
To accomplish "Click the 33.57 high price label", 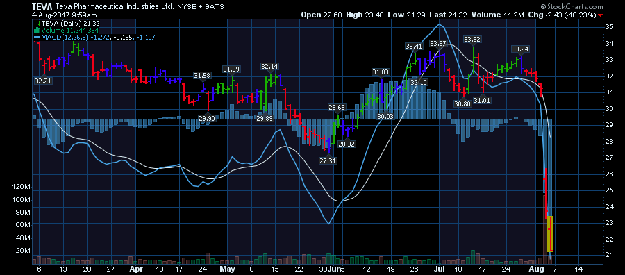I will coord(437,44).
